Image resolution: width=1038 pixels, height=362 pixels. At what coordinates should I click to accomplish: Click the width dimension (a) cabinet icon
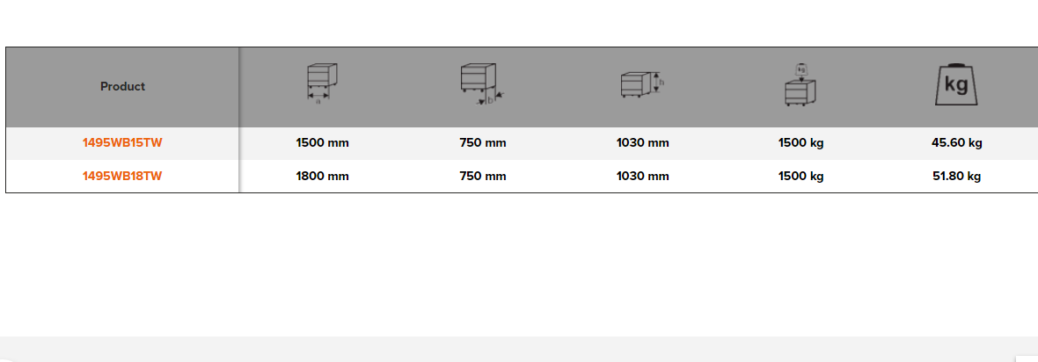click(322, 84)
